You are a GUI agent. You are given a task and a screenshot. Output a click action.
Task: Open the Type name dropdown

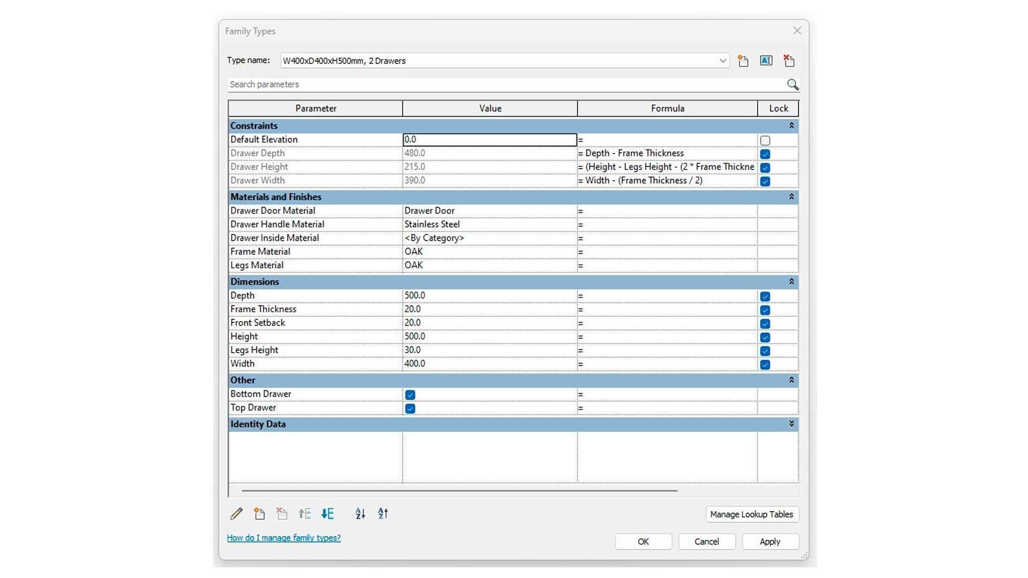pyautogui.click(x=723, y=61)
